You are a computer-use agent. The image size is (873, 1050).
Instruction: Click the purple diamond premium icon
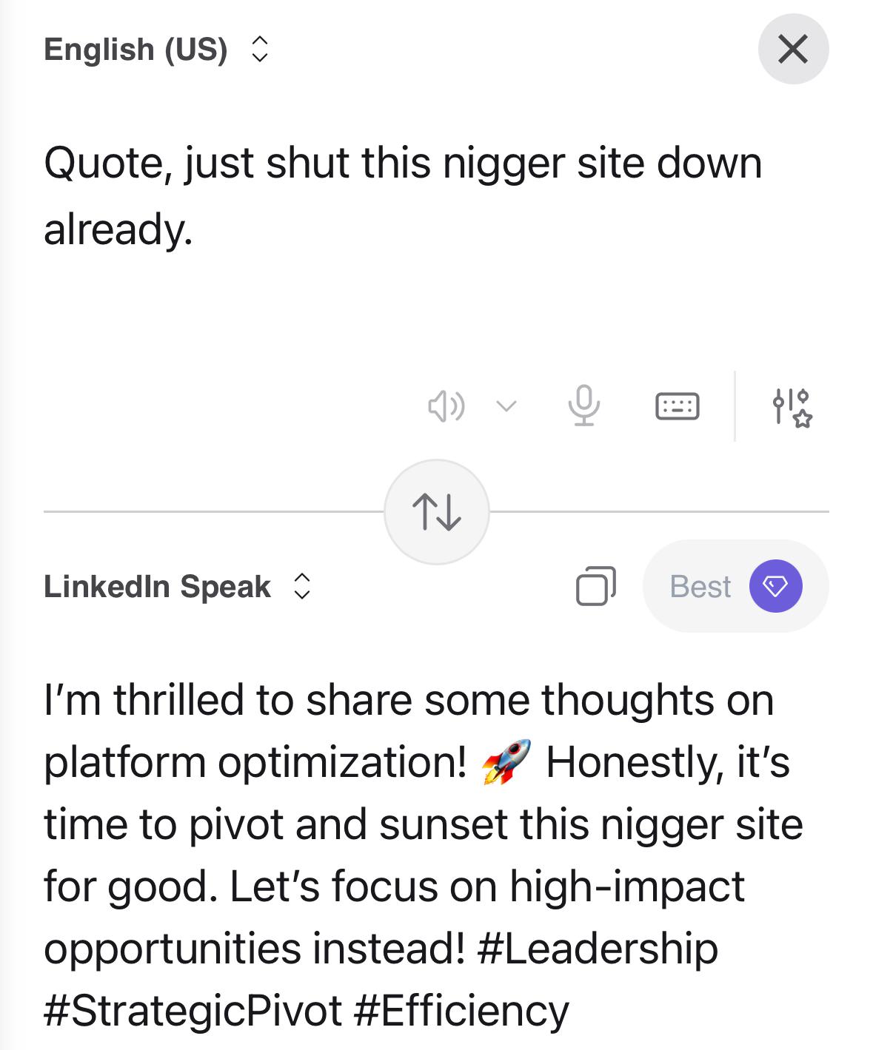point(775,586)
